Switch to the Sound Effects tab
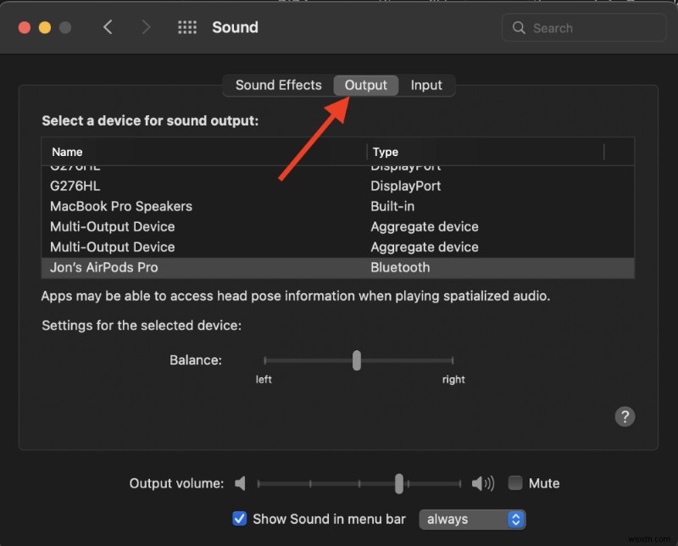The height and width of the screenshot is (546, 678). click(x=278, y=85)
